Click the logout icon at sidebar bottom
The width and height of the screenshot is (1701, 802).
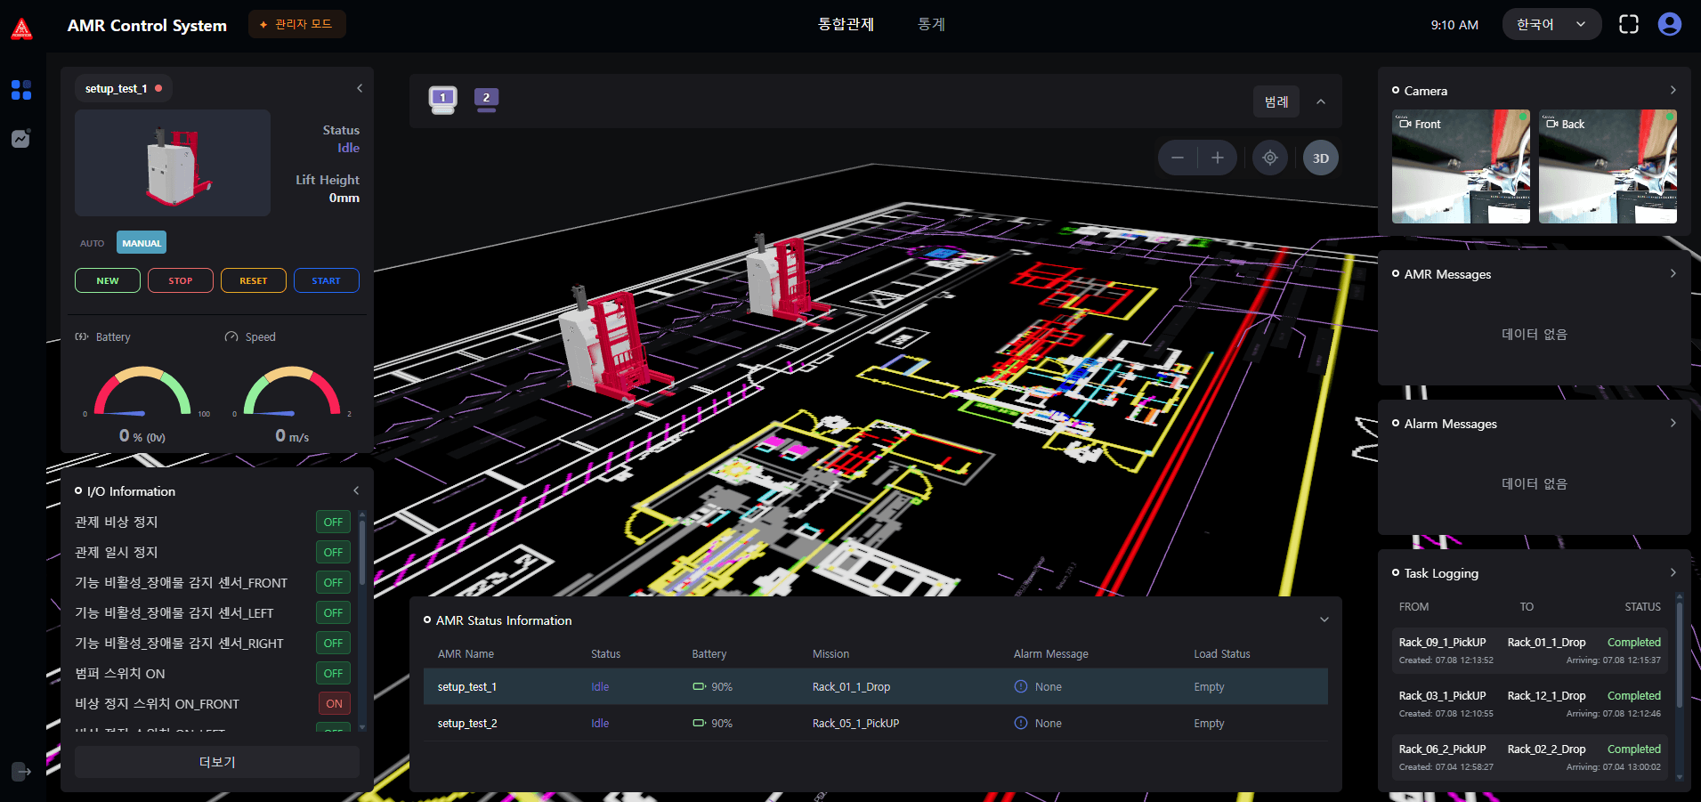21,771
